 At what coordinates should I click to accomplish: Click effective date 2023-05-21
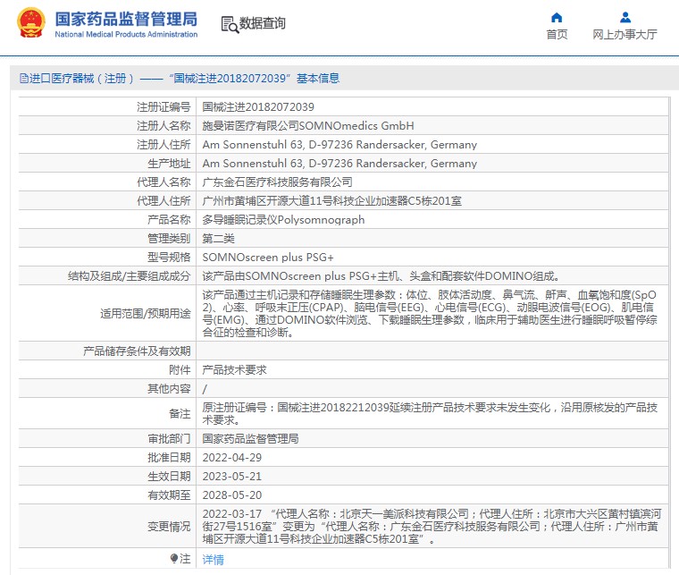tap(232, 477)
